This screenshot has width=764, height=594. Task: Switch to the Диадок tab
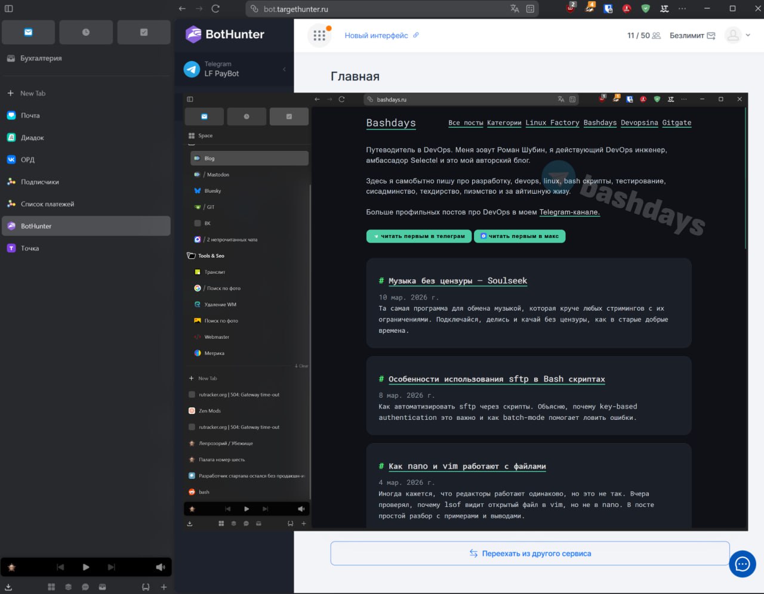click(x=33, y=138)
